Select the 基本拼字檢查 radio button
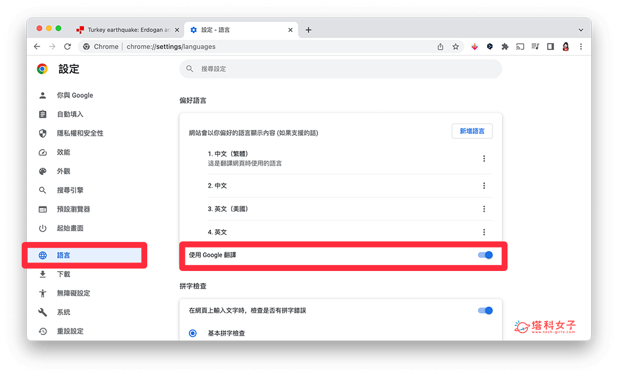Viewport: 618px width, 376px height. [193, 333]
